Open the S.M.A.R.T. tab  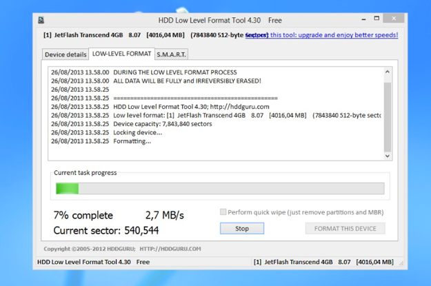click(171, 54)
